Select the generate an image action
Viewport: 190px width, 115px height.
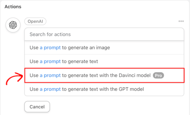click(x=104, y=47)
